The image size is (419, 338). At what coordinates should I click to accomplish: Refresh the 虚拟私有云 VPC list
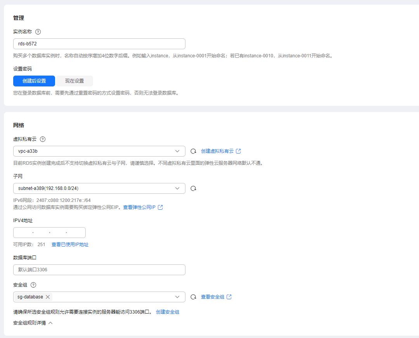coord(193,151)
